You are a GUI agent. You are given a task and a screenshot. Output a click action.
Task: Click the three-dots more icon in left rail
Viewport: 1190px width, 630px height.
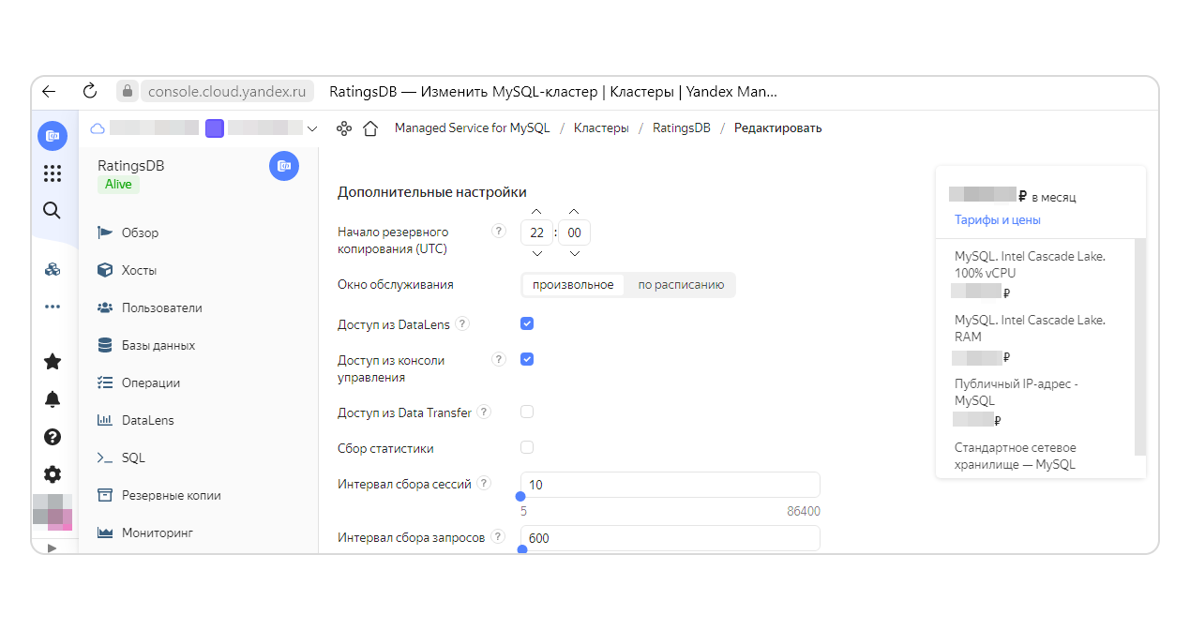click(x=53, y=307)
